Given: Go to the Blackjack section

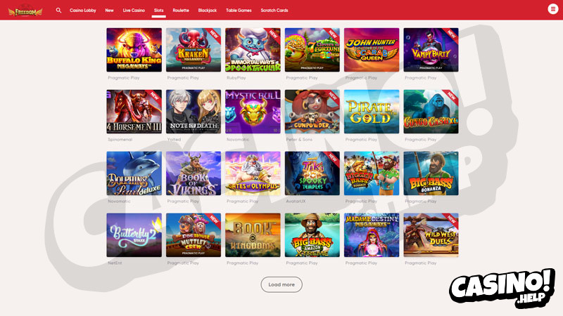Looking at the screenshot, I should tap(208, 11).
